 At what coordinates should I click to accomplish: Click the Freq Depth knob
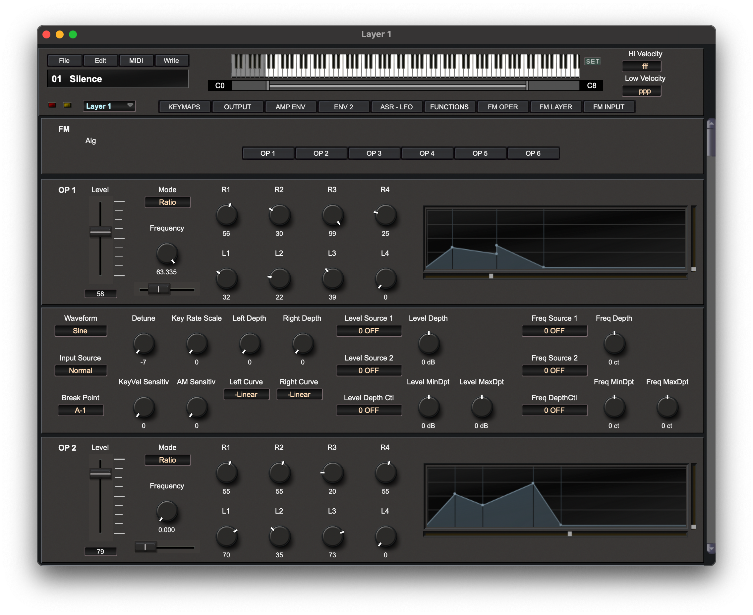pyautogui.click(x=614, y=344)
